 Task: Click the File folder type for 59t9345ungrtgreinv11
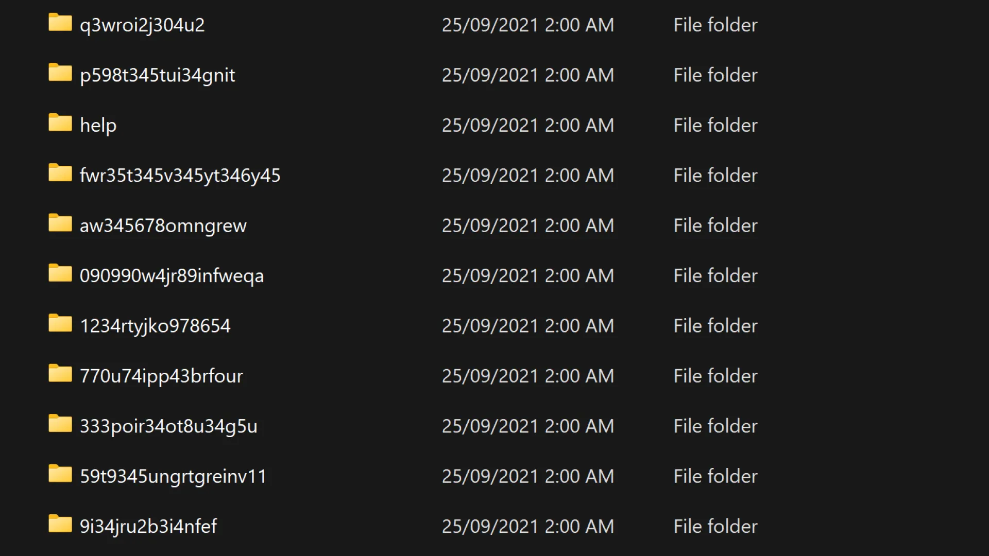click(x=715, y=476)
